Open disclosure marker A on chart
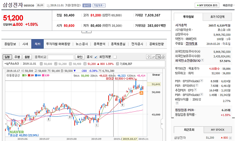Image resolution: width=236 pixels, height=141 pixels. coord(141,93)
